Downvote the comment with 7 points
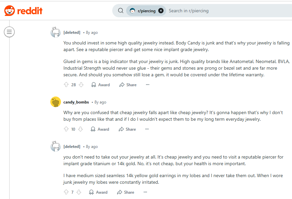This screenshot has width=292, height=199. (x=79, y=192)
